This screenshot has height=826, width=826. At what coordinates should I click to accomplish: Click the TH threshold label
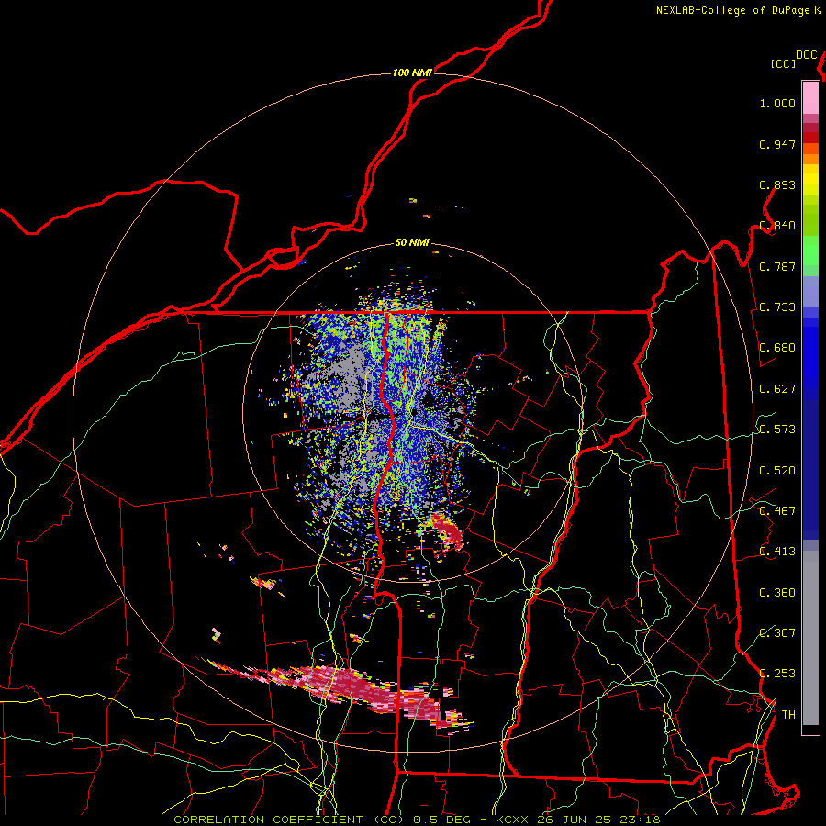point(788,715)
